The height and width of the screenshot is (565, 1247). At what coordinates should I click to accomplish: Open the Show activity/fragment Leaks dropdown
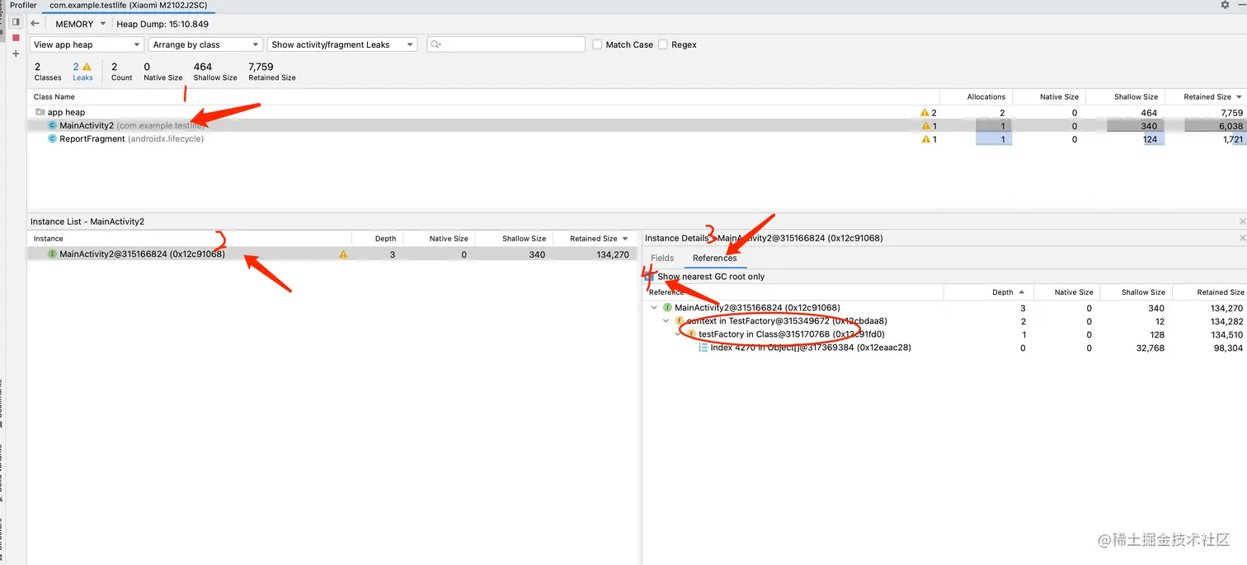point(342,44)
